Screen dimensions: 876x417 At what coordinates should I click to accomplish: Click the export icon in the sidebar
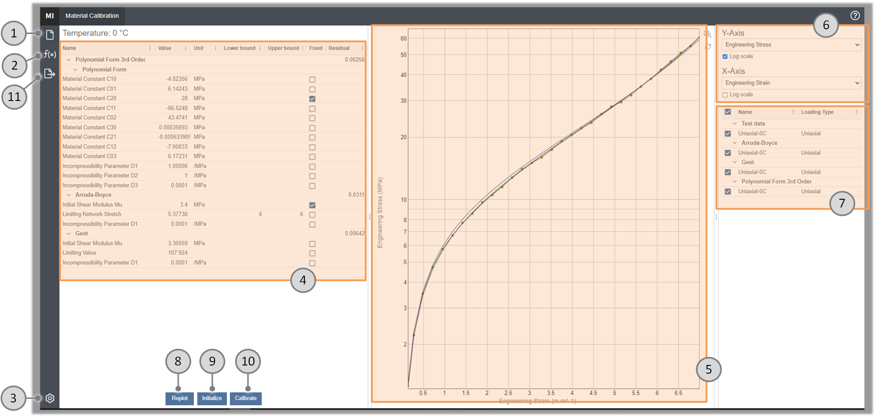pyautogui.click(x=50, y=74)
